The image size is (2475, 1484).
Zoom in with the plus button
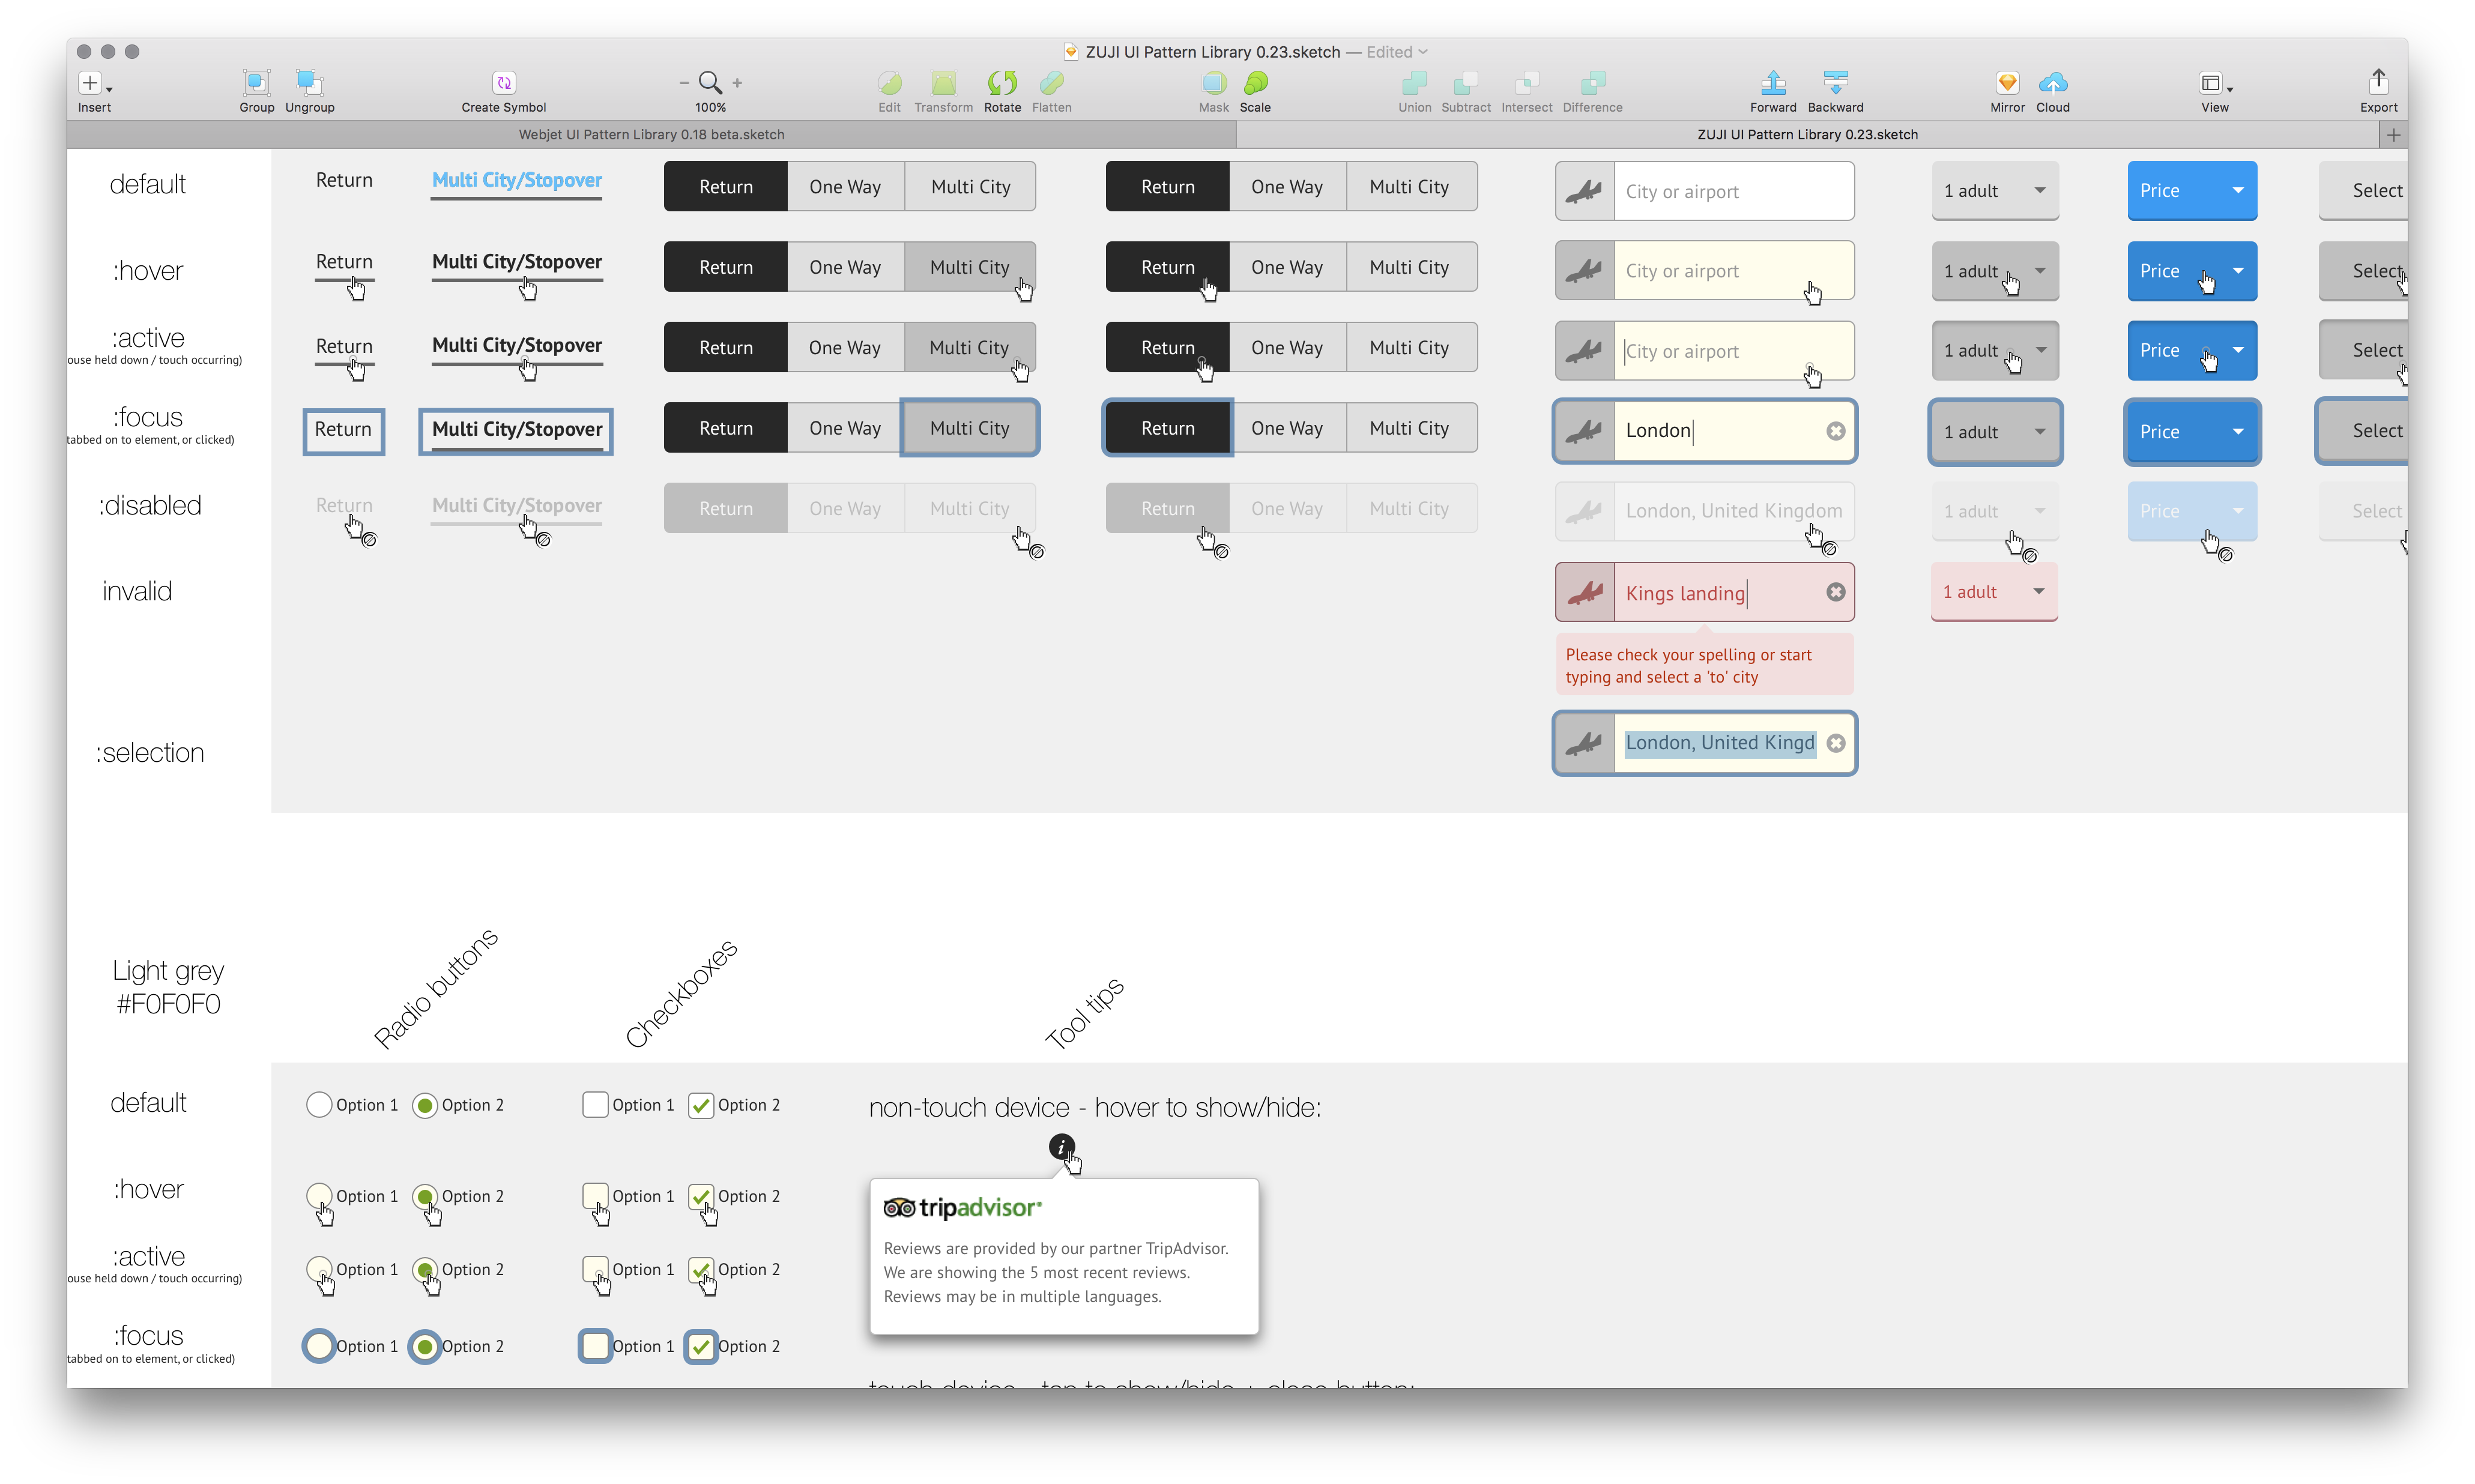[737, 83]
